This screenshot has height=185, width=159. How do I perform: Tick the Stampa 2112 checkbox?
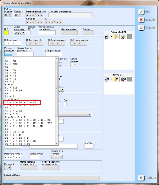click(29, 33)
